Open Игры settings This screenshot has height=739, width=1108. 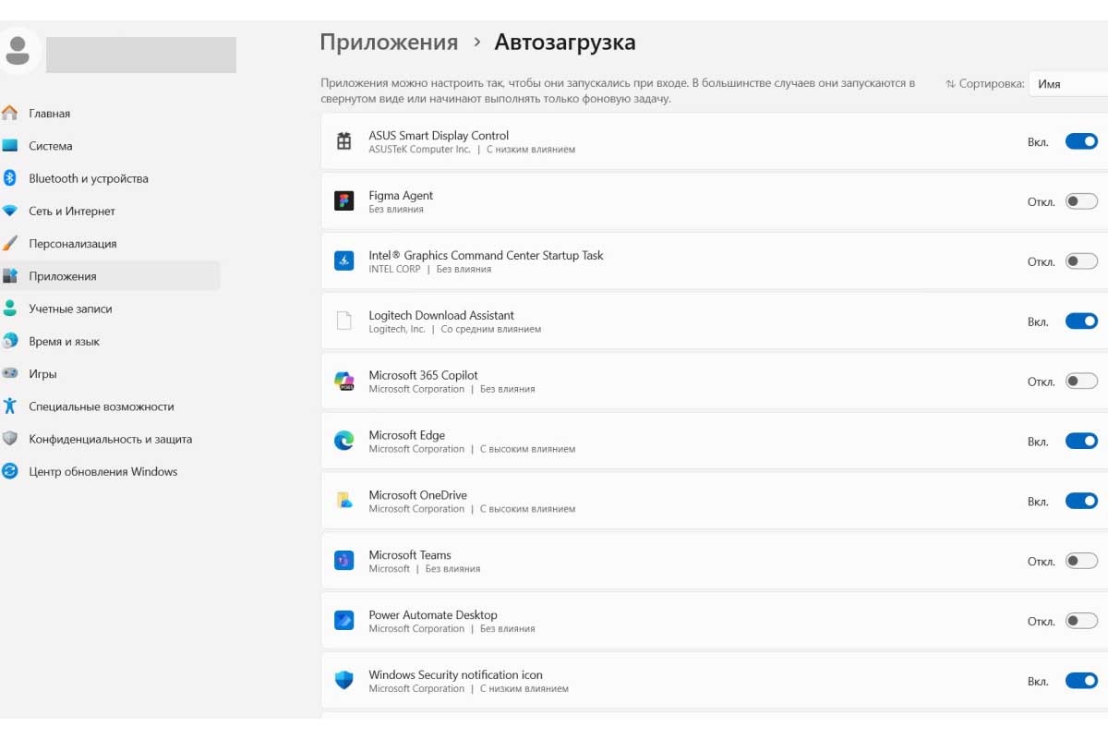coord(55,373)
